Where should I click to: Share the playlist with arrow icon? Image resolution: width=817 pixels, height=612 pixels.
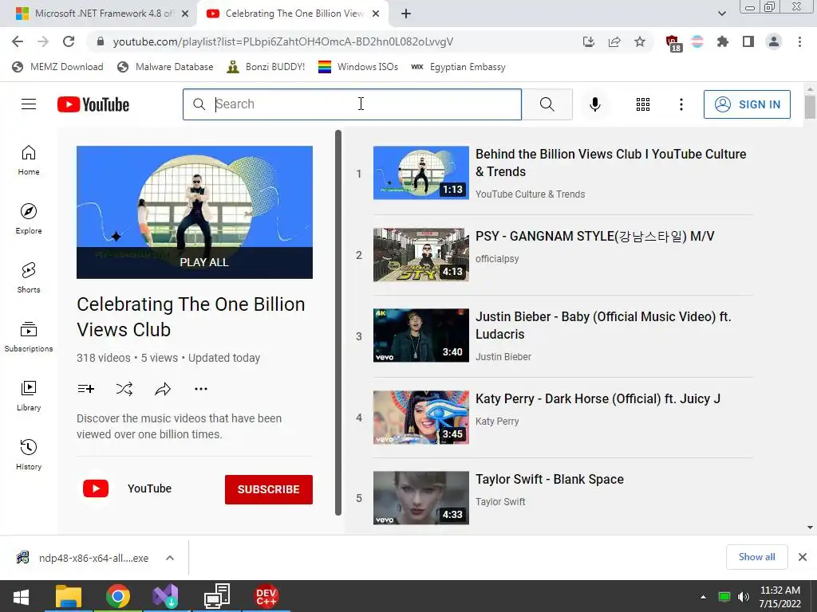click(x=163, y=389)
